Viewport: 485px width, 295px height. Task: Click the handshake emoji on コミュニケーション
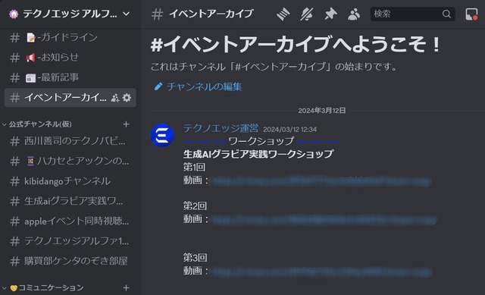click(x=14, y=288)
